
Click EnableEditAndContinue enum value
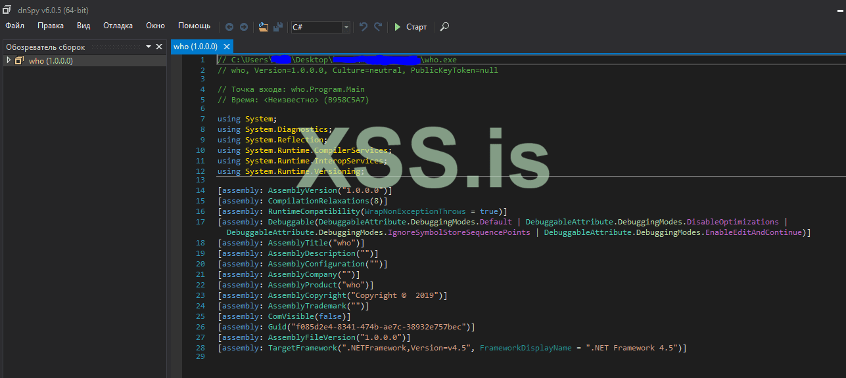click(753, 232)
